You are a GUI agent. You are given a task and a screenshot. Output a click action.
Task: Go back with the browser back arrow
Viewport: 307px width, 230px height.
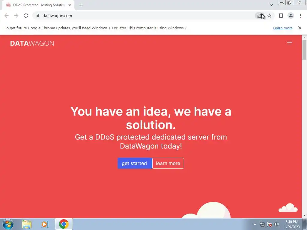7,16
